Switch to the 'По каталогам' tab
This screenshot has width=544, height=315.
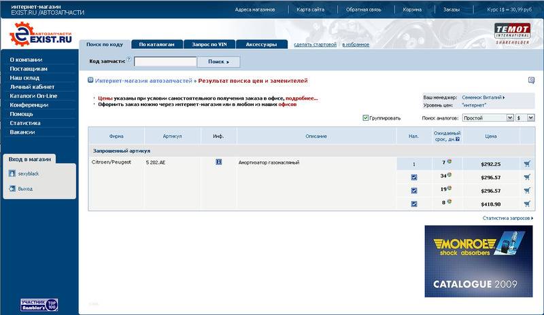(x=156, y=44)
